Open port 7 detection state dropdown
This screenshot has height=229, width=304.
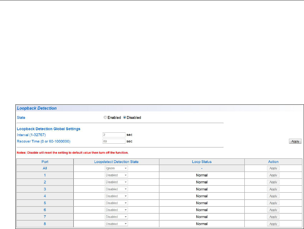[116, 217]
